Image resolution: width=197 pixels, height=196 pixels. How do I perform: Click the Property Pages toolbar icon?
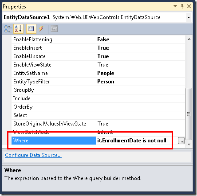(54, 29)
